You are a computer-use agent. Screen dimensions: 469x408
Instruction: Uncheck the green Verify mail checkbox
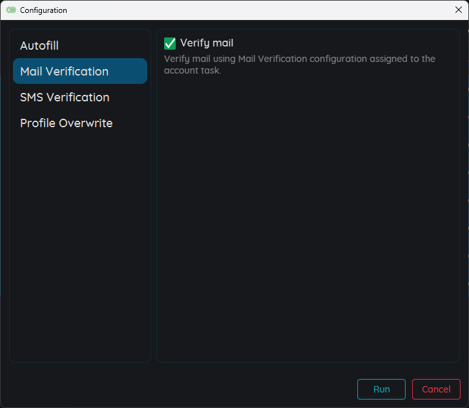[x=170, y=43]
